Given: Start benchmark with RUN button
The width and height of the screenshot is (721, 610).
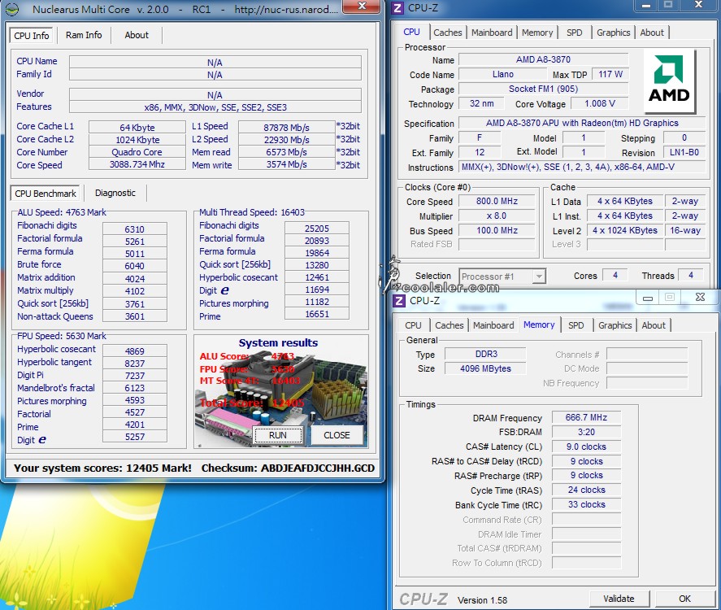Looking at the screenshot, I should coord(278,435).
